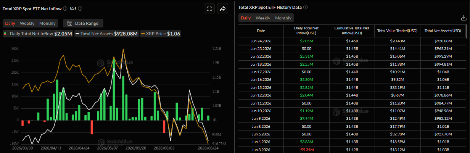
Task: Click the Jun 18,2026 date cell
Action: click(261, 64)
